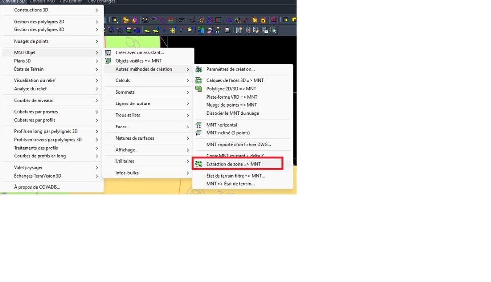Select Nuage de points => MNT entry
Viewport: 491px width, 282px height.
click(x=231, y=105)
